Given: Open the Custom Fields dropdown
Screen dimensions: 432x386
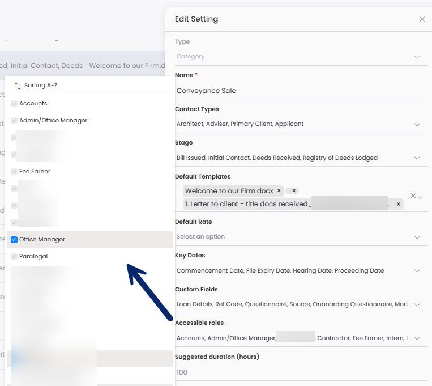Looking at the screenshot, I should (x=417, y=304).
